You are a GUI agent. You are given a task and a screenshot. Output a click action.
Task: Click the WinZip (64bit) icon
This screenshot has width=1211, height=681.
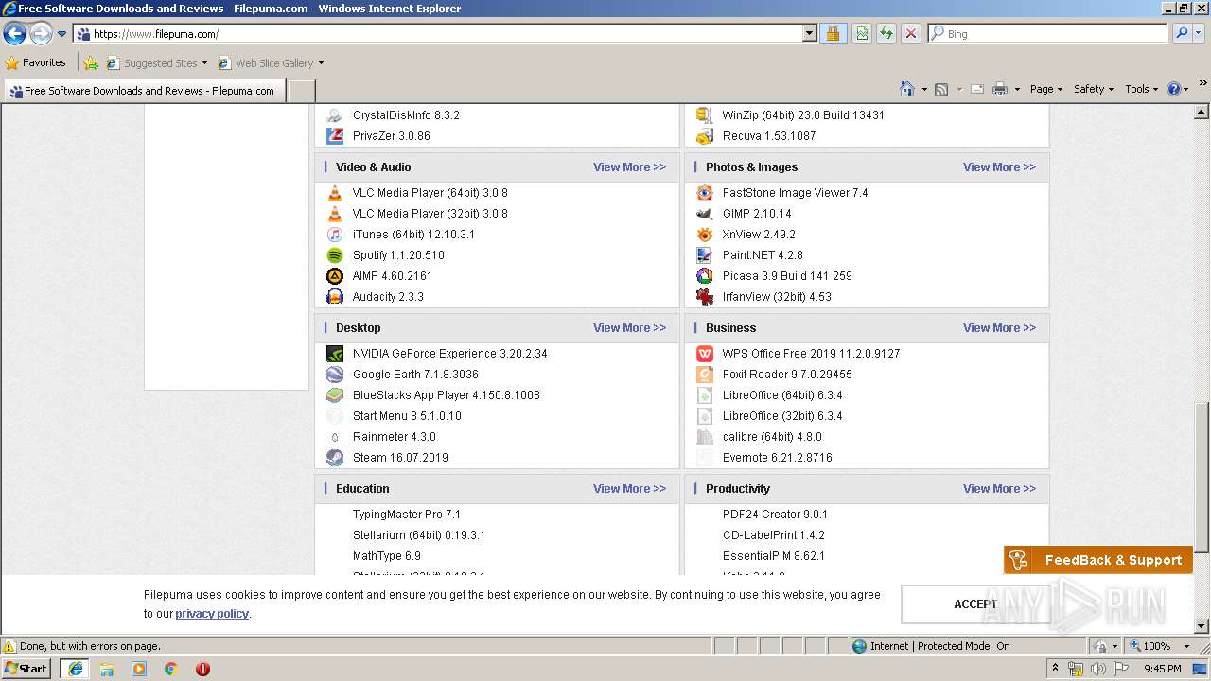(x=704, y=115)
